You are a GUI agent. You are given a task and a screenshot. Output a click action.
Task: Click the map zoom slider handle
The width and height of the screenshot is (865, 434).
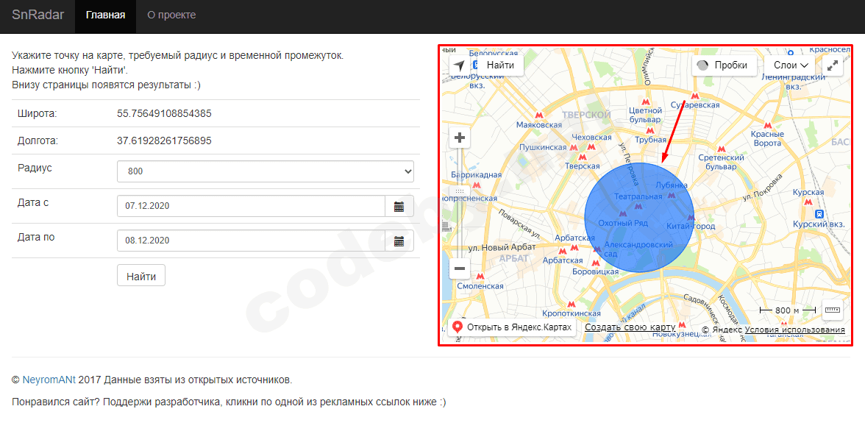click(x=460, y=191)
